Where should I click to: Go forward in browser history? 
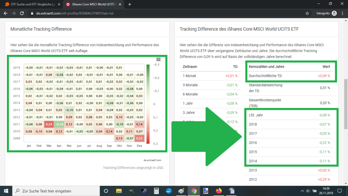click(x=14, y=13)
